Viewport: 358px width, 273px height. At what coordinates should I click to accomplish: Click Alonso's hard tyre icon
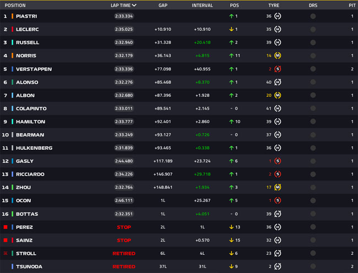[x=278, y=82]
